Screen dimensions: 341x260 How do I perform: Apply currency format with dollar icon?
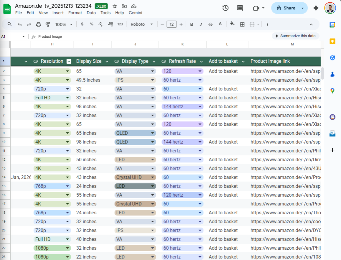(x=82, y=24)
